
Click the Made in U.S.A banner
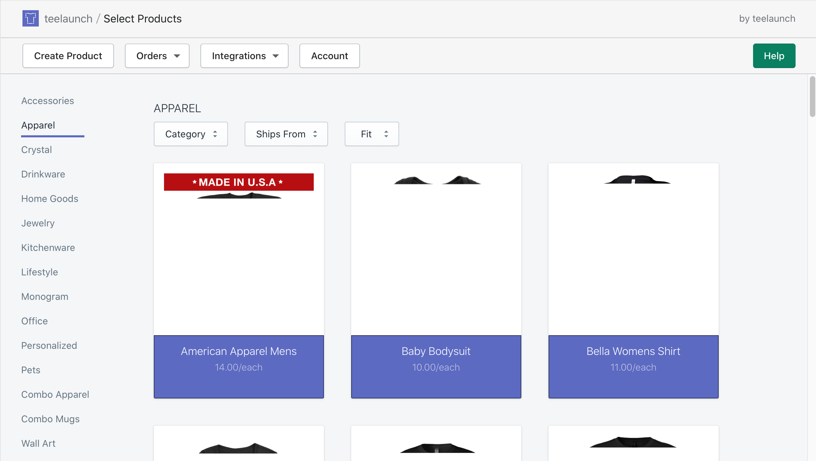tap(239, 182)
